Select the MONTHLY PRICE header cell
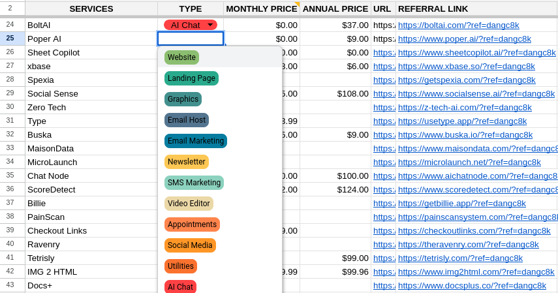 pos(262,9)
